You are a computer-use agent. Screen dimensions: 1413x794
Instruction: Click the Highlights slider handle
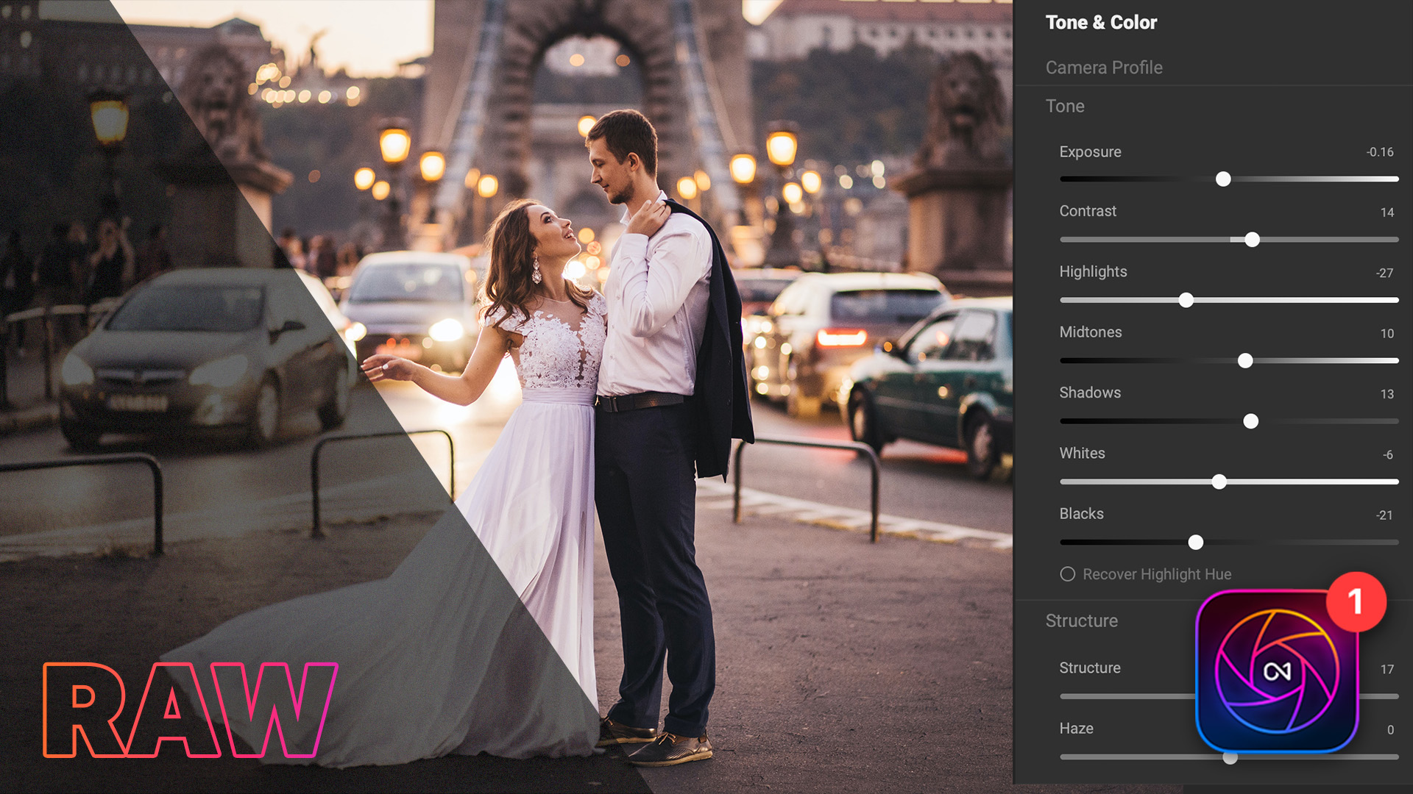pyautogui.click(x=1187, y=300)
